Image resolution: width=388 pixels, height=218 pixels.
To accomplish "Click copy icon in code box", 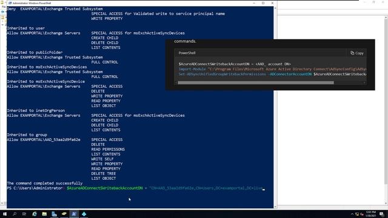I will (x=352, y=53).
